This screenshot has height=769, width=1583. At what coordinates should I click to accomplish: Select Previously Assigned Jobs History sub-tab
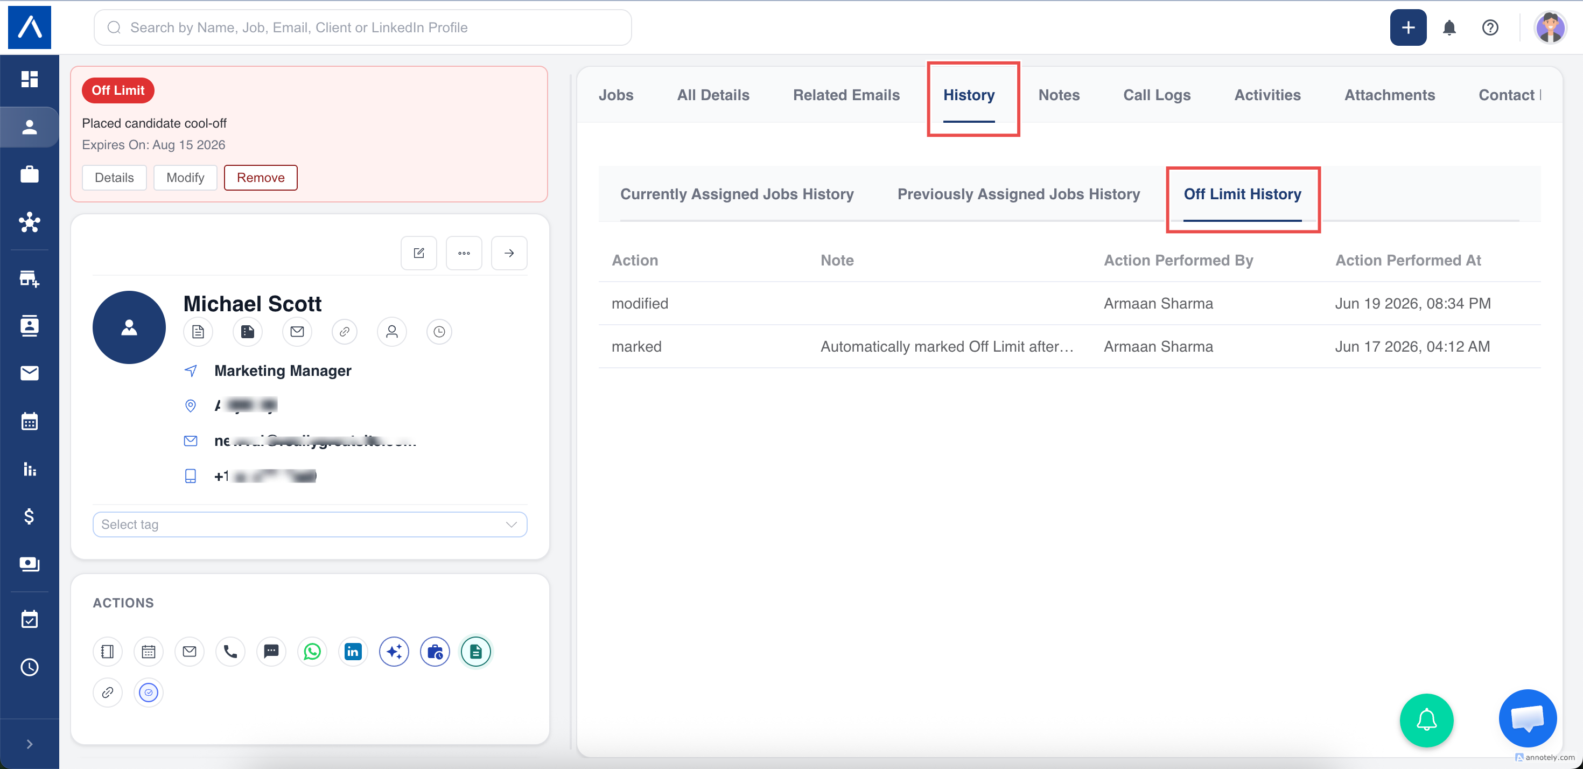pyautogui.click(x=1018, y=194)
